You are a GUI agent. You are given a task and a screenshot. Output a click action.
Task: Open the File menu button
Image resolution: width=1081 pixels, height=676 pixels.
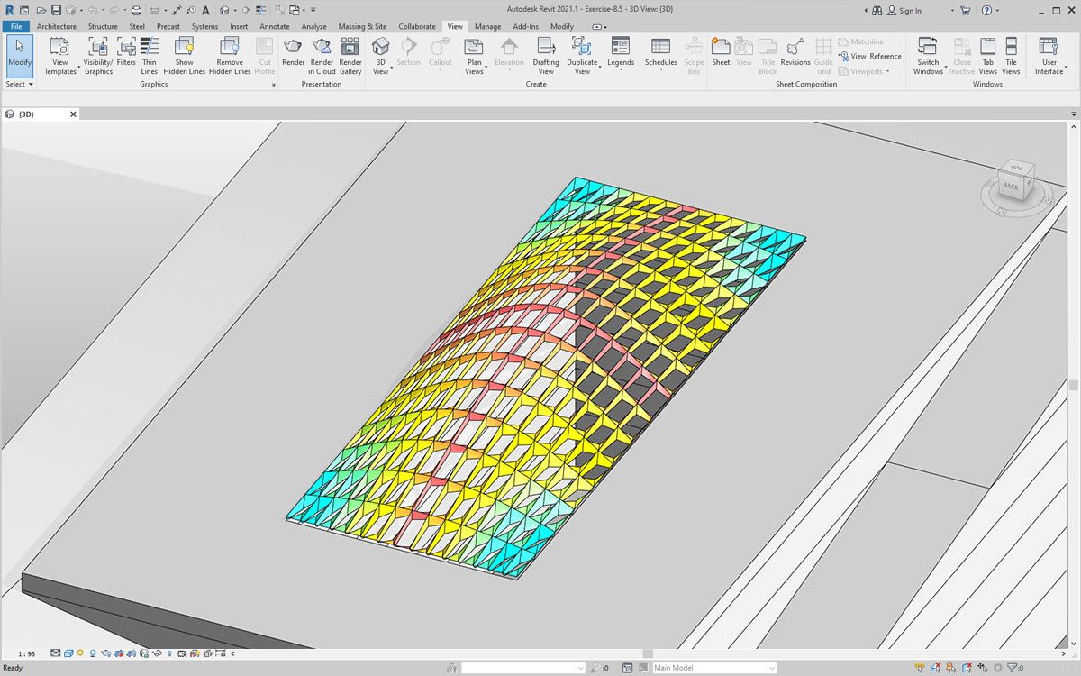click(x=16, y=26)
